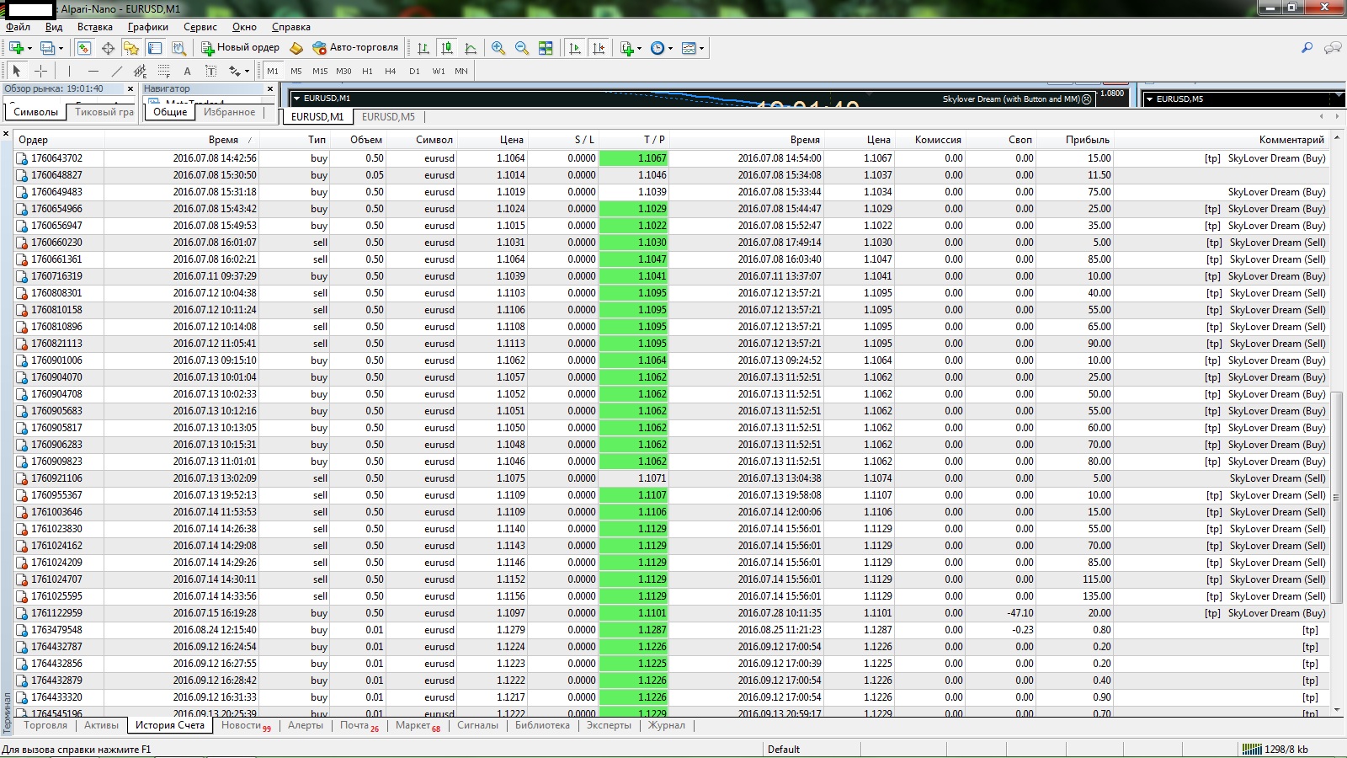This screenshot has height=758, width=1347.
Task: Expand the periodicity clock dropdown
Action: coord(670,48)
